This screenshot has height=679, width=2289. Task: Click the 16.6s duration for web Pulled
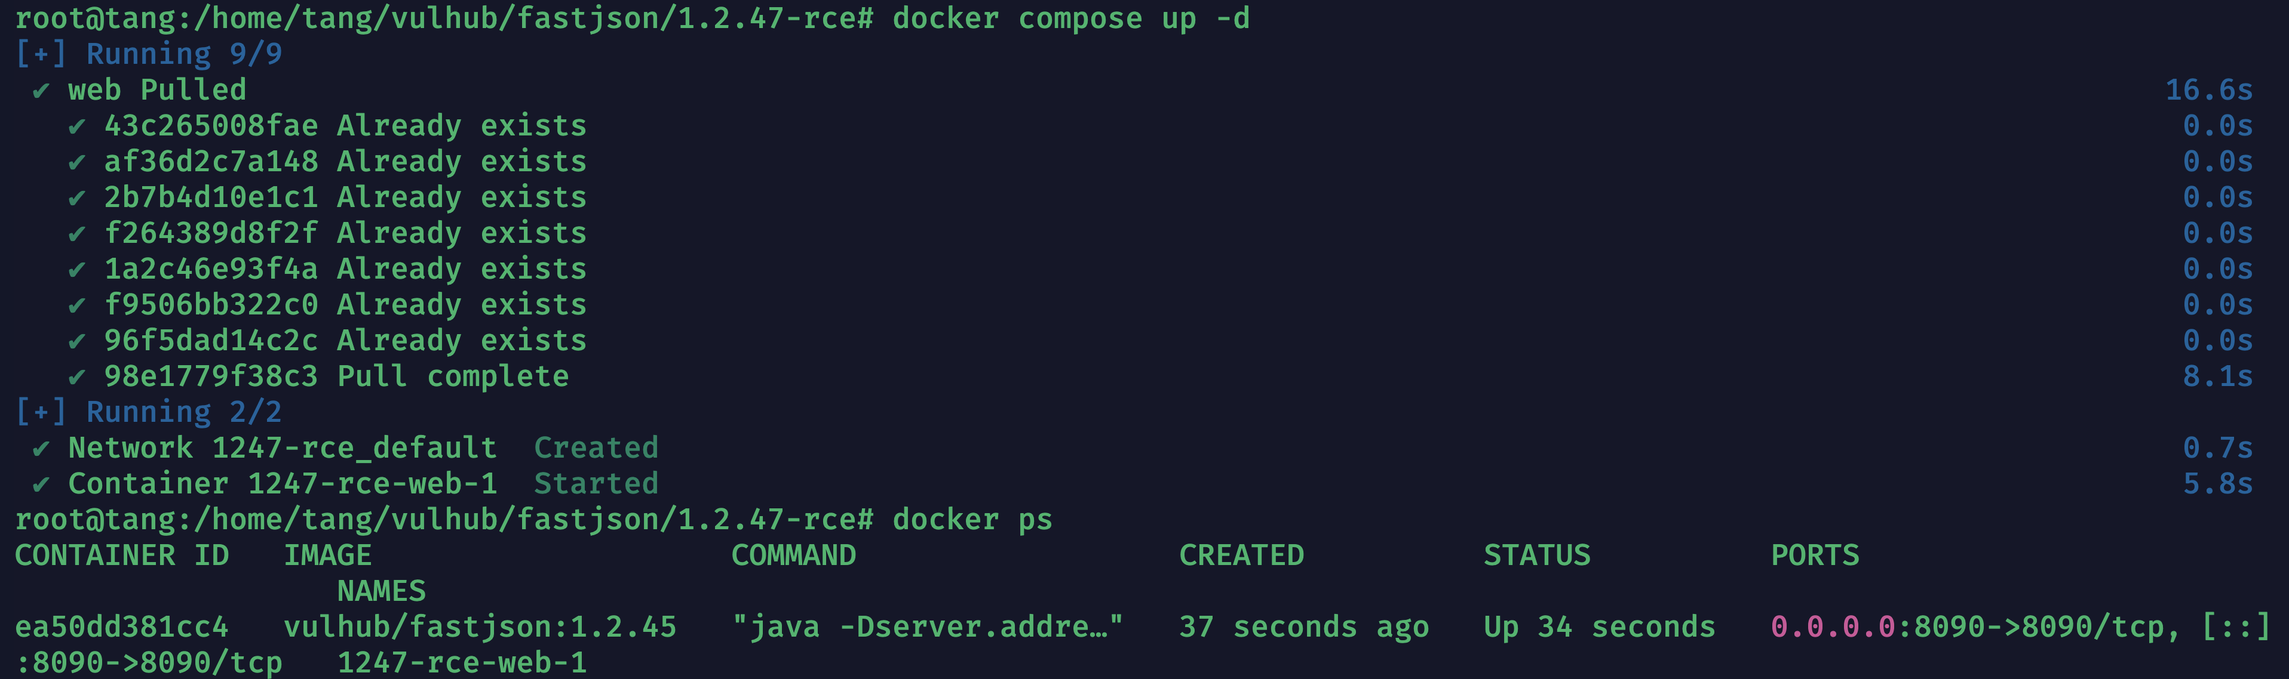tap(2208, 91)
